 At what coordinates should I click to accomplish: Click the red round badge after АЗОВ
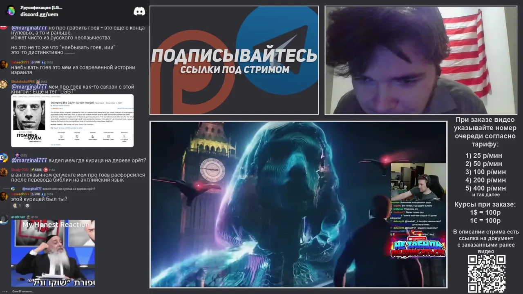(x=46, y=169)
